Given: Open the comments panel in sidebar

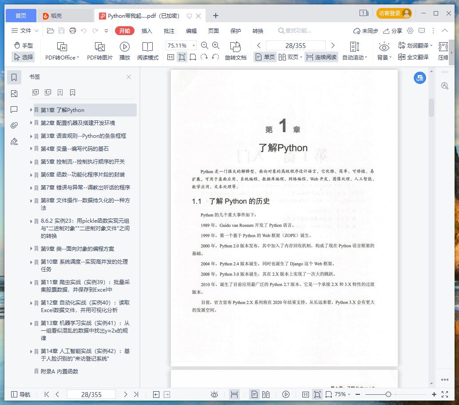Looking at the screenshot, I should tap(14, 109).
